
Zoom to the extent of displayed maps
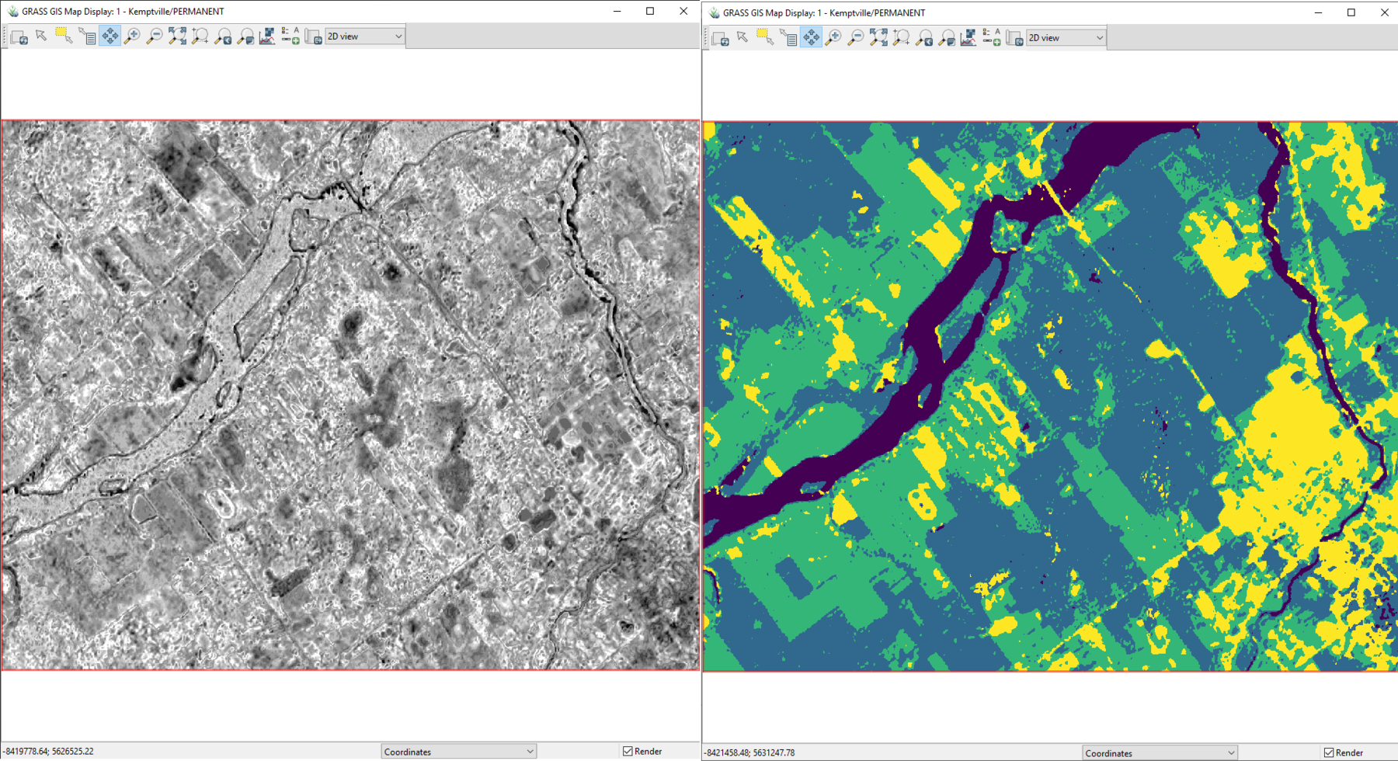178,36
